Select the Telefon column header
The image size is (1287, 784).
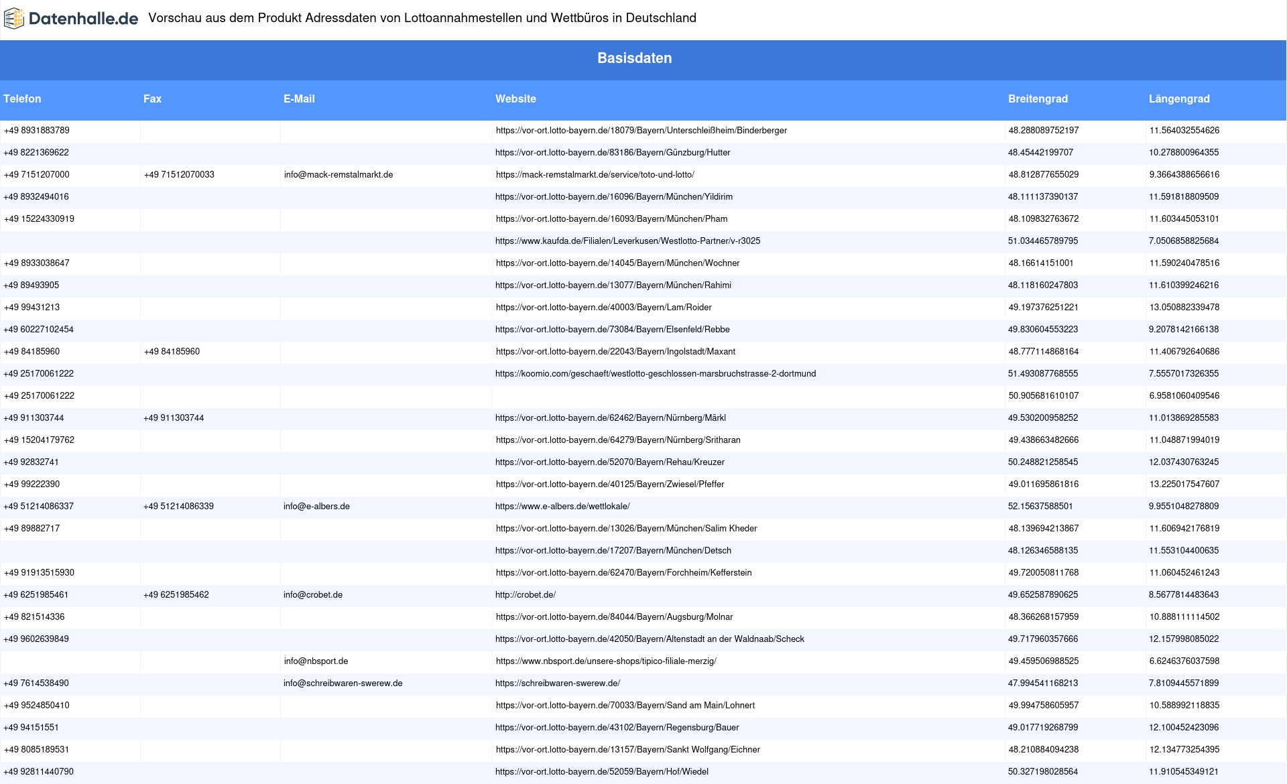(22, 99)
